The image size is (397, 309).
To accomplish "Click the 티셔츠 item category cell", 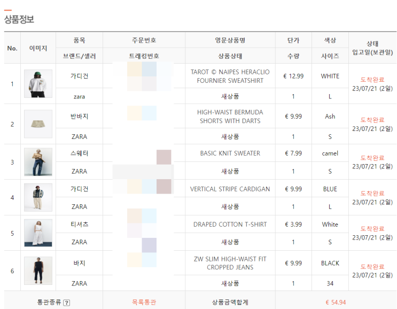I will [79, 225].
